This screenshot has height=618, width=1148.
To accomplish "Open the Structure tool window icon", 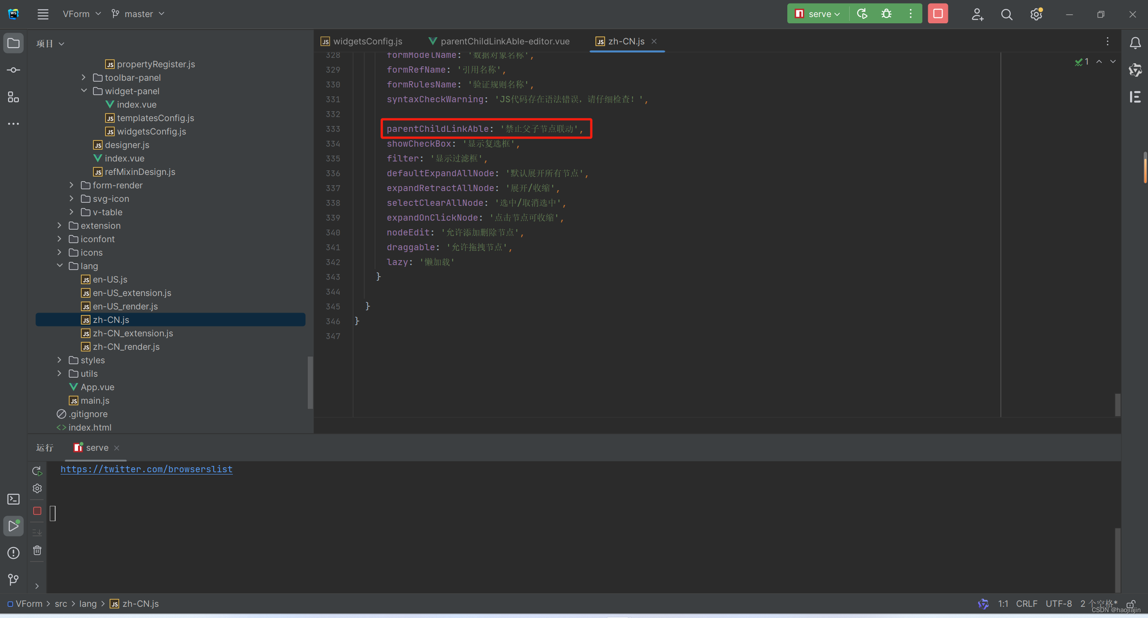I will coord(13,97).
